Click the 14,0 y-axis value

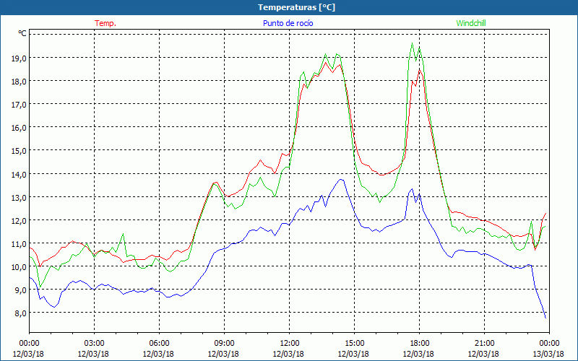coord(19,174)
